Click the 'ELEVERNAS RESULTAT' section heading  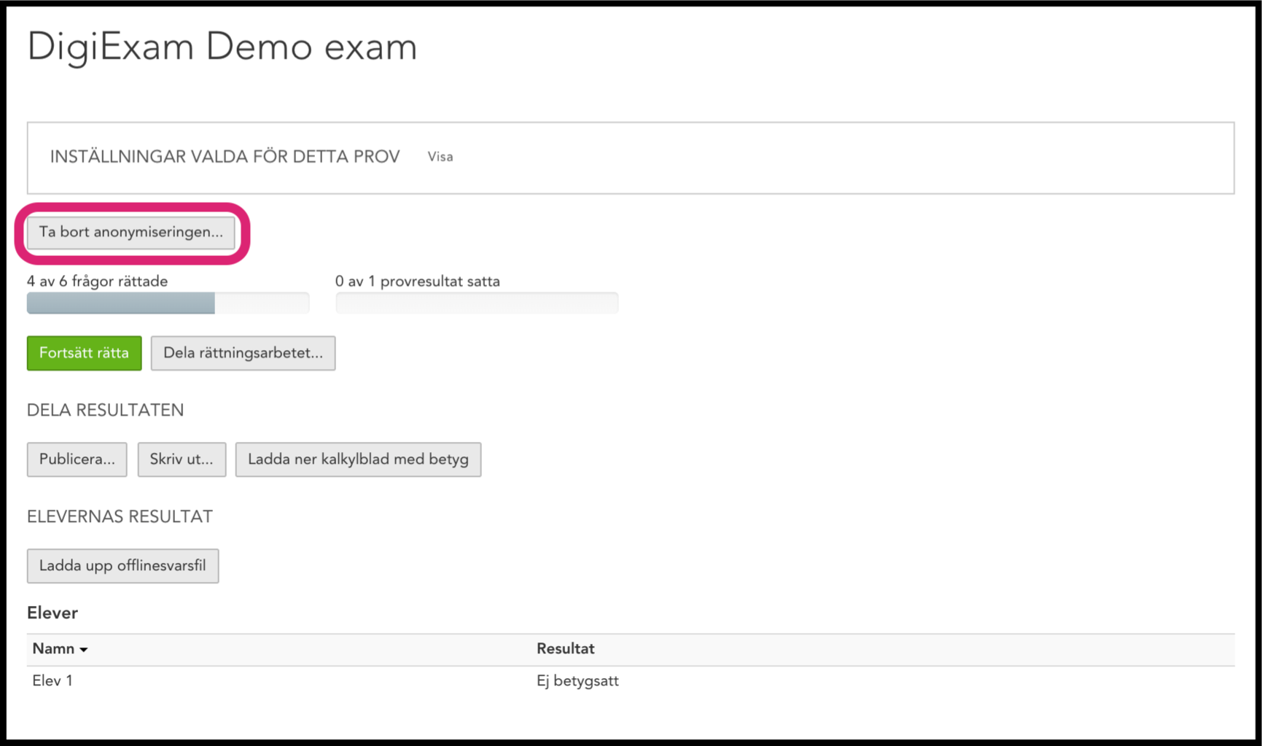[x=120, y=517]
